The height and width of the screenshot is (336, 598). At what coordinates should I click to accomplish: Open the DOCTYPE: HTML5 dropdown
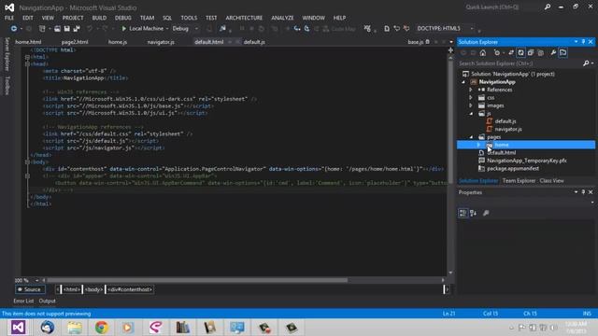tap(472, 29)
